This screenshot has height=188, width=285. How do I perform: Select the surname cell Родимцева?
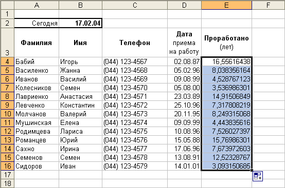click(x=37, y=131)
